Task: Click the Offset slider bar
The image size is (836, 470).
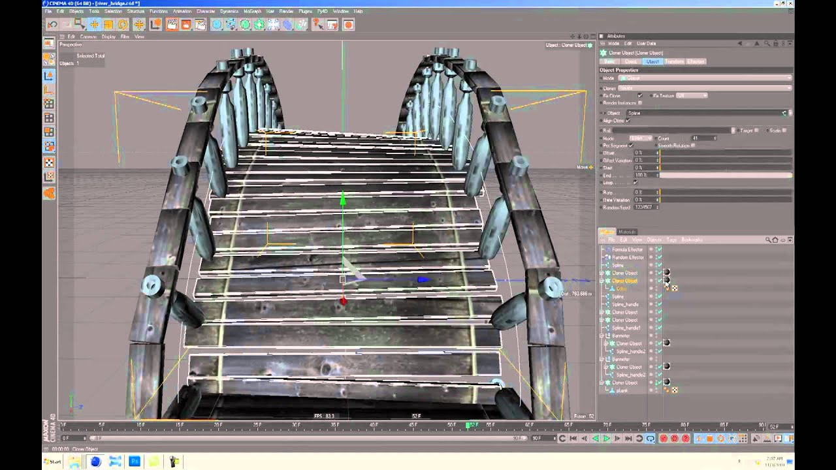Action: click(725, 153)
